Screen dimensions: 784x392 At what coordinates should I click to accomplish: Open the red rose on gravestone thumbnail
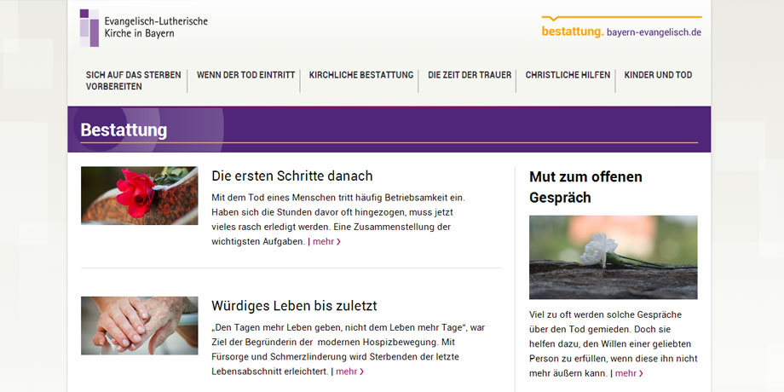[140, 195]
